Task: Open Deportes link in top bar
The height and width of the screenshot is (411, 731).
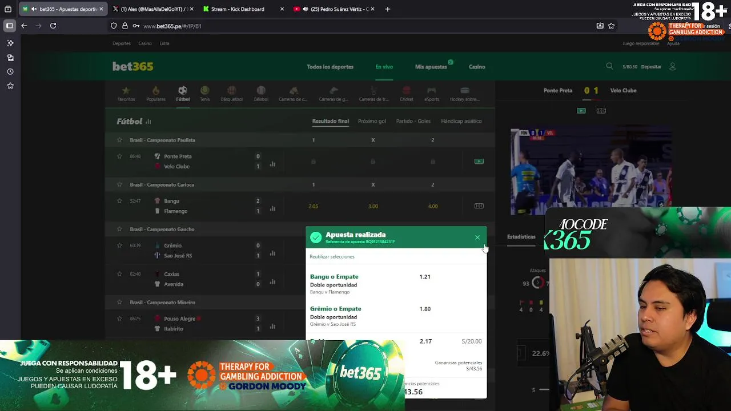Action: [122, 43]
